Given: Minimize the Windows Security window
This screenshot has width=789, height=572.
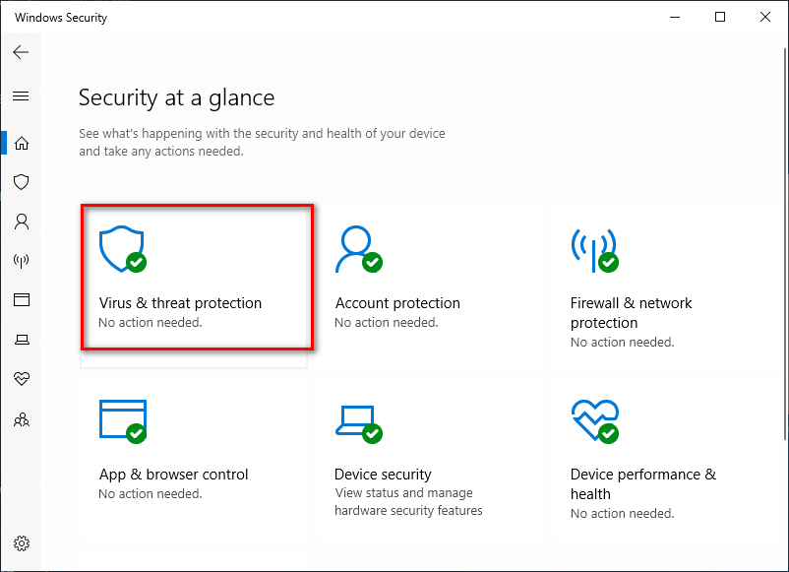Looking at the screenshot, I should click(675, 17).
